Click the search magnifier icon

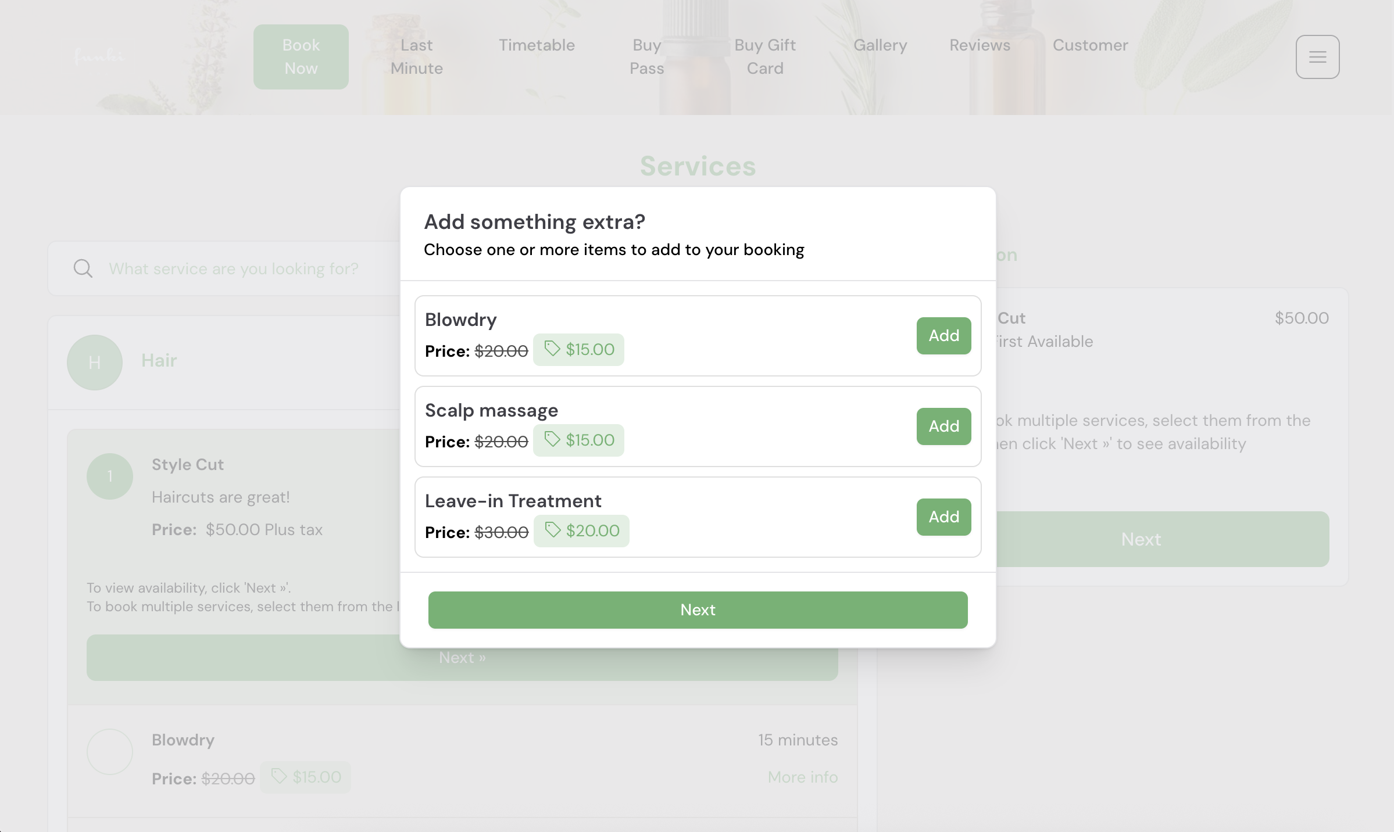pos(83,268)
